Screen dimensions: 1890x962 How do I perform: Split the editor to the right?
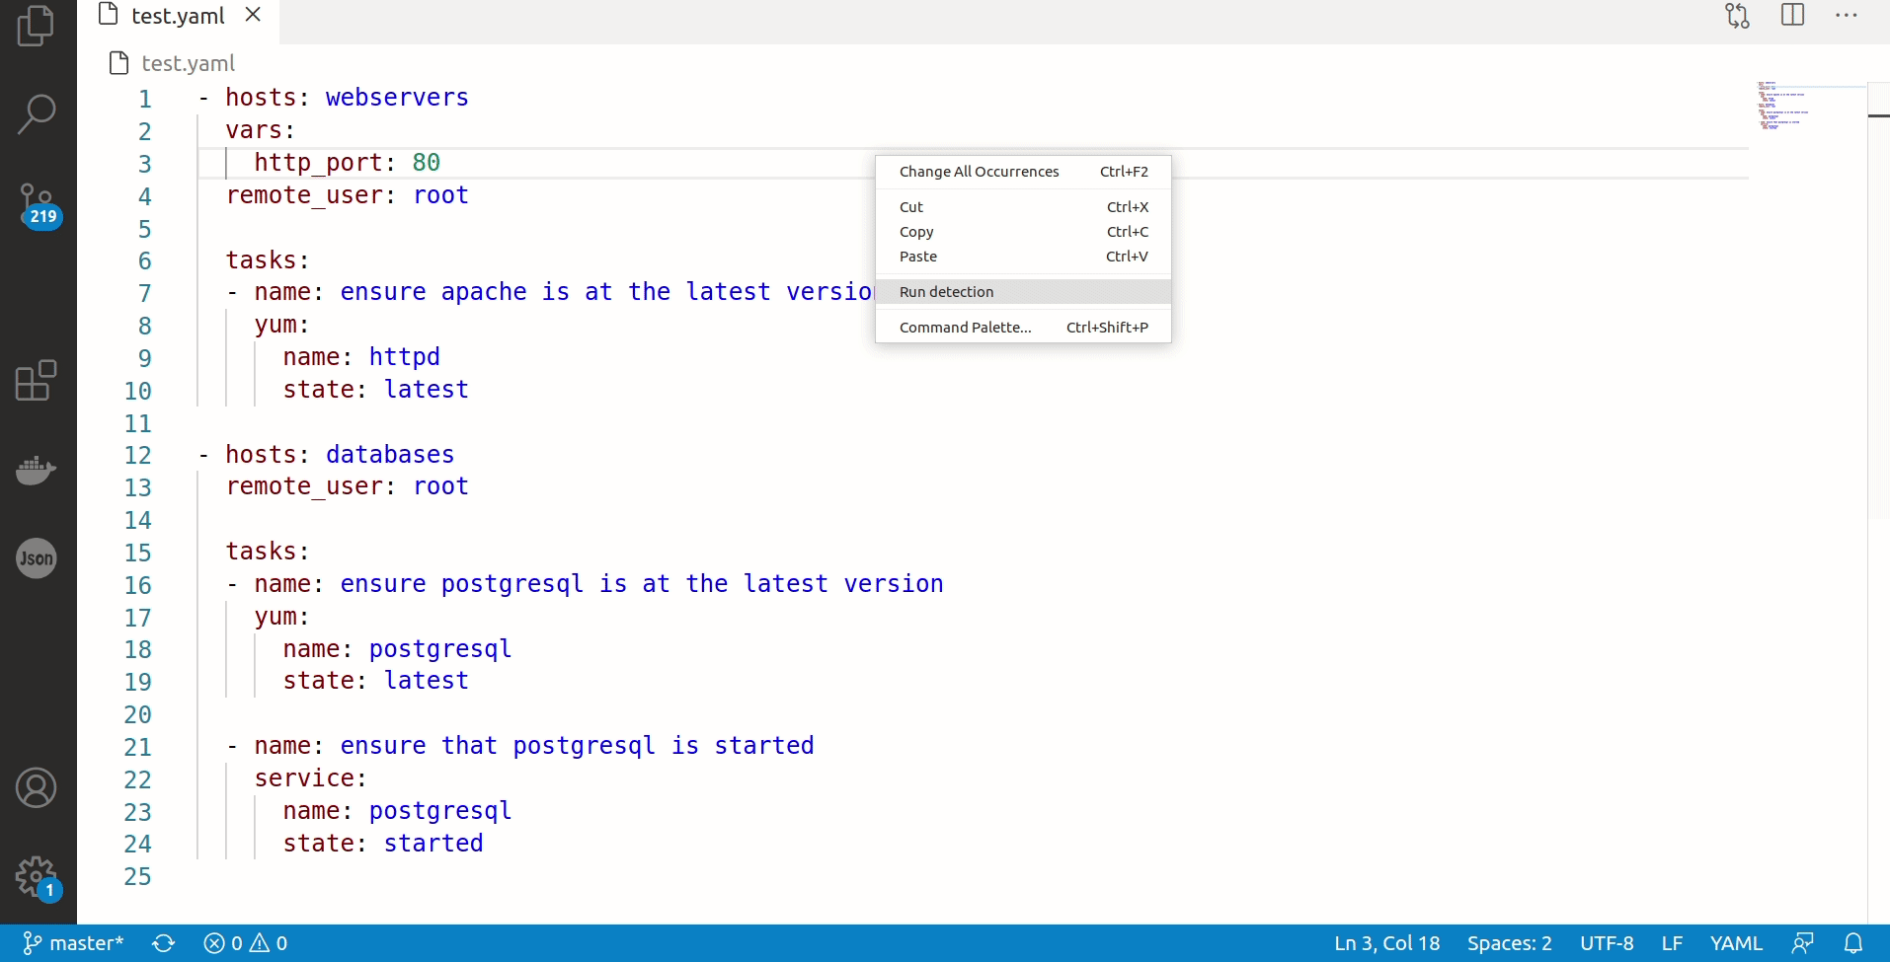(x=1793, y=15)
